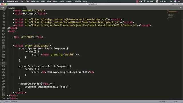The image size is (183, 103).
Task: Open the Apple menu
Action: point(3,1)
